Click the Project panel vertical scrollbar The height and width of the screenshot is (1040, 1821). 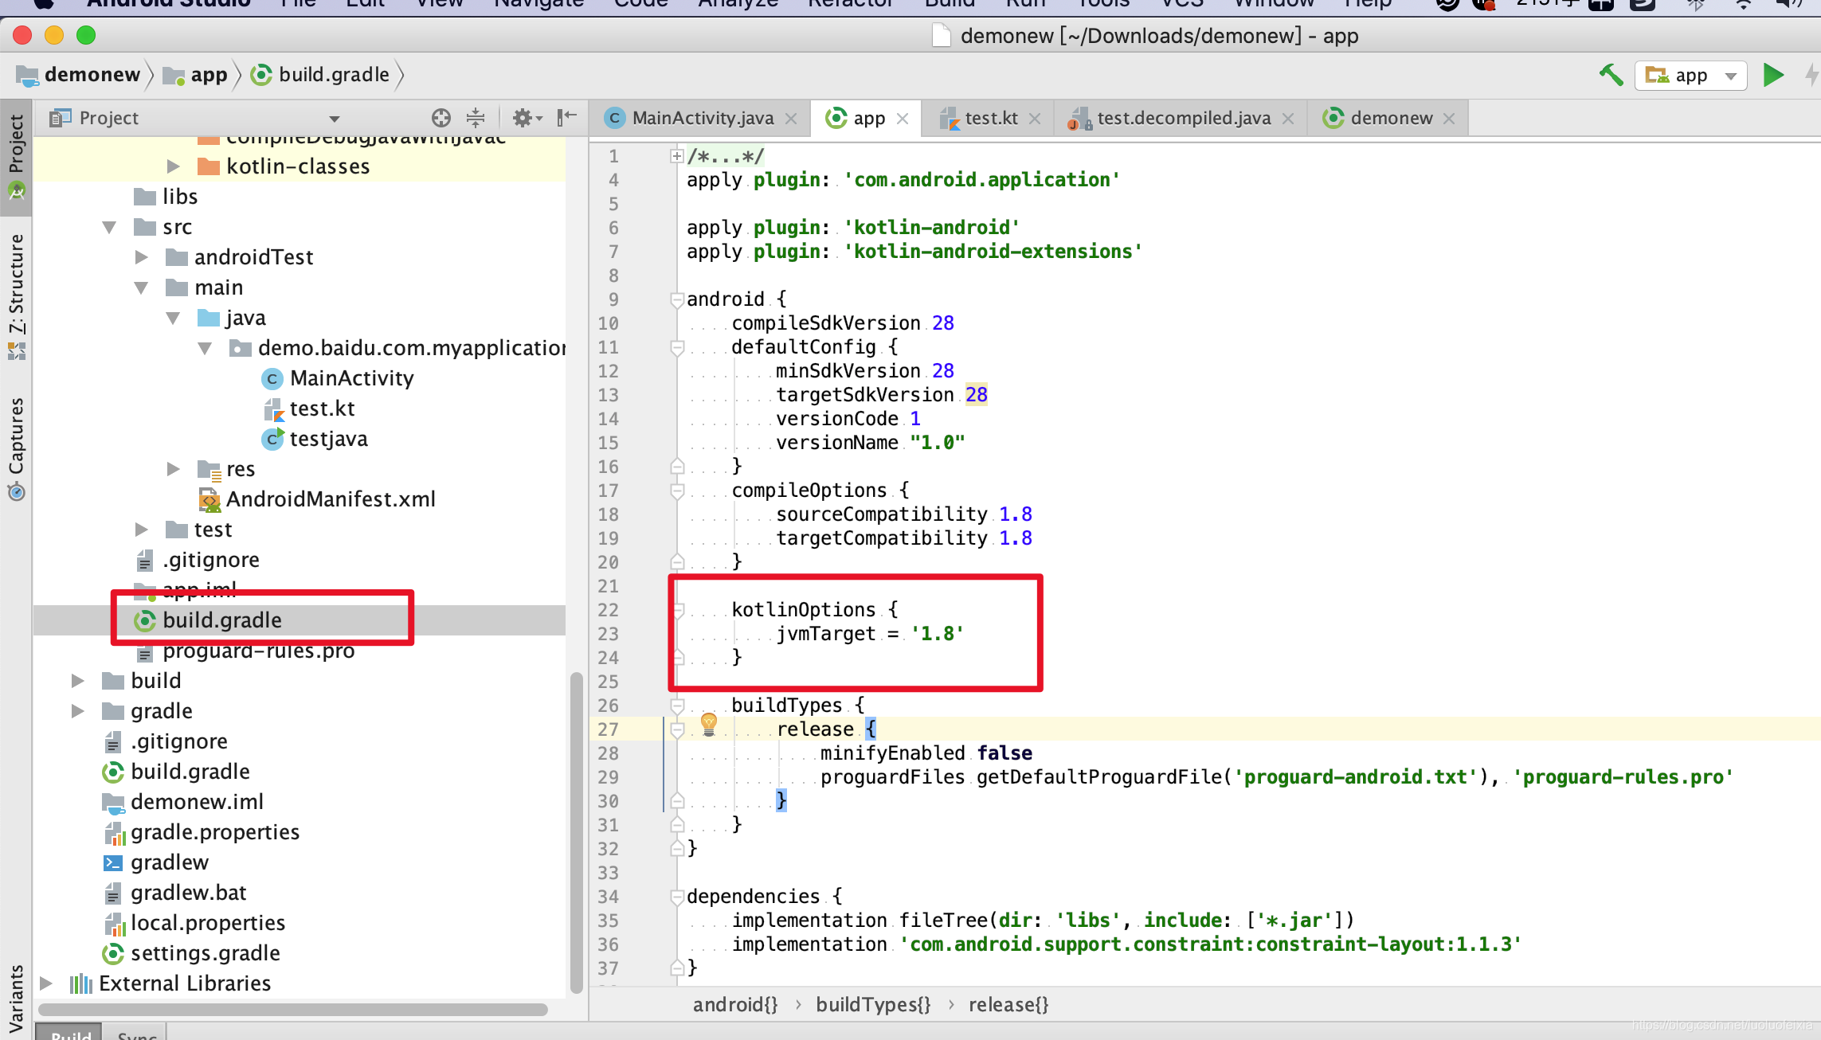pos(577,832)
